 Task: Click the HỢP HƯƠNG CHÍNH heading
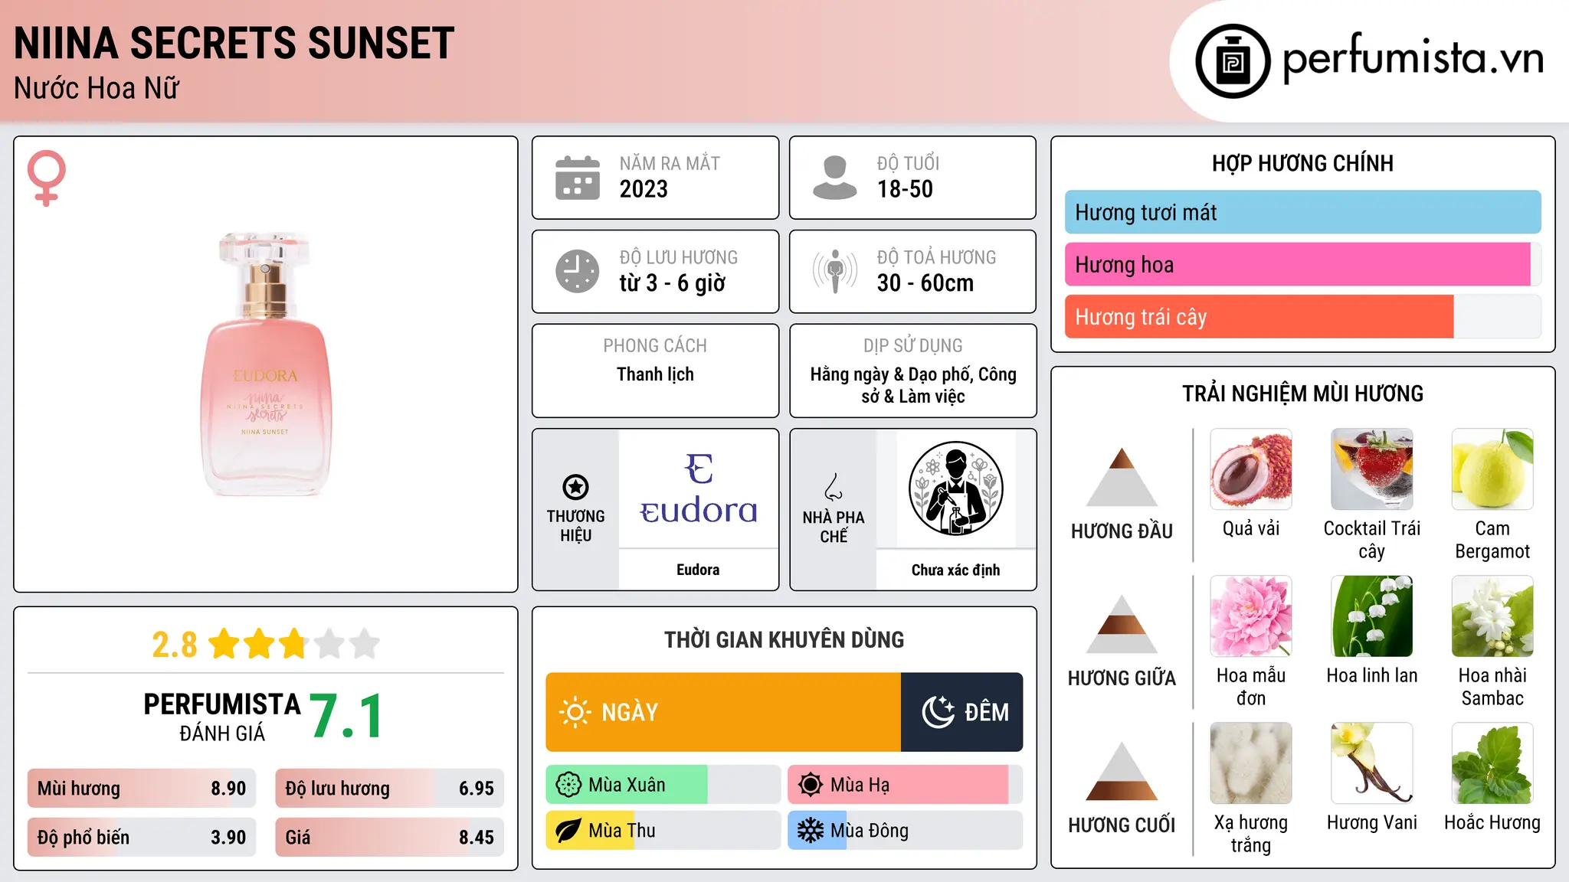1302,163
